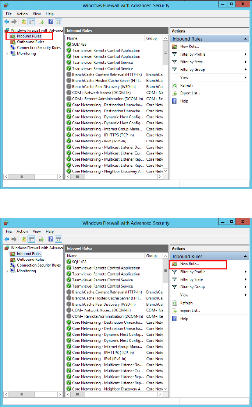
Task: Click Help question icon in lower Actions pane
Action: coord(175,319)
